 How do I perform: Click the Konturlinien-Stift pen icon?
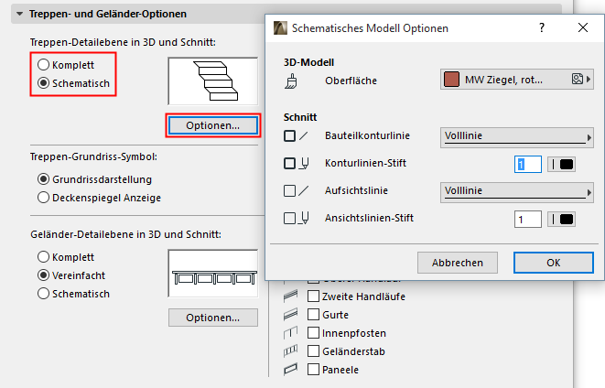coord(305,164)
